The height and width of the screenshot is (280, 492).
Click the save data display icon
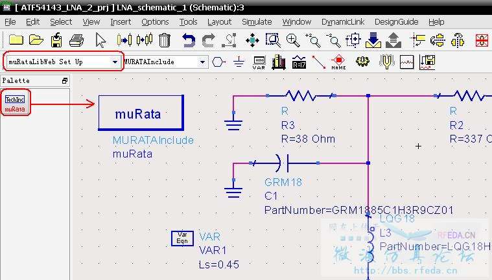click(x=427, y=62)
